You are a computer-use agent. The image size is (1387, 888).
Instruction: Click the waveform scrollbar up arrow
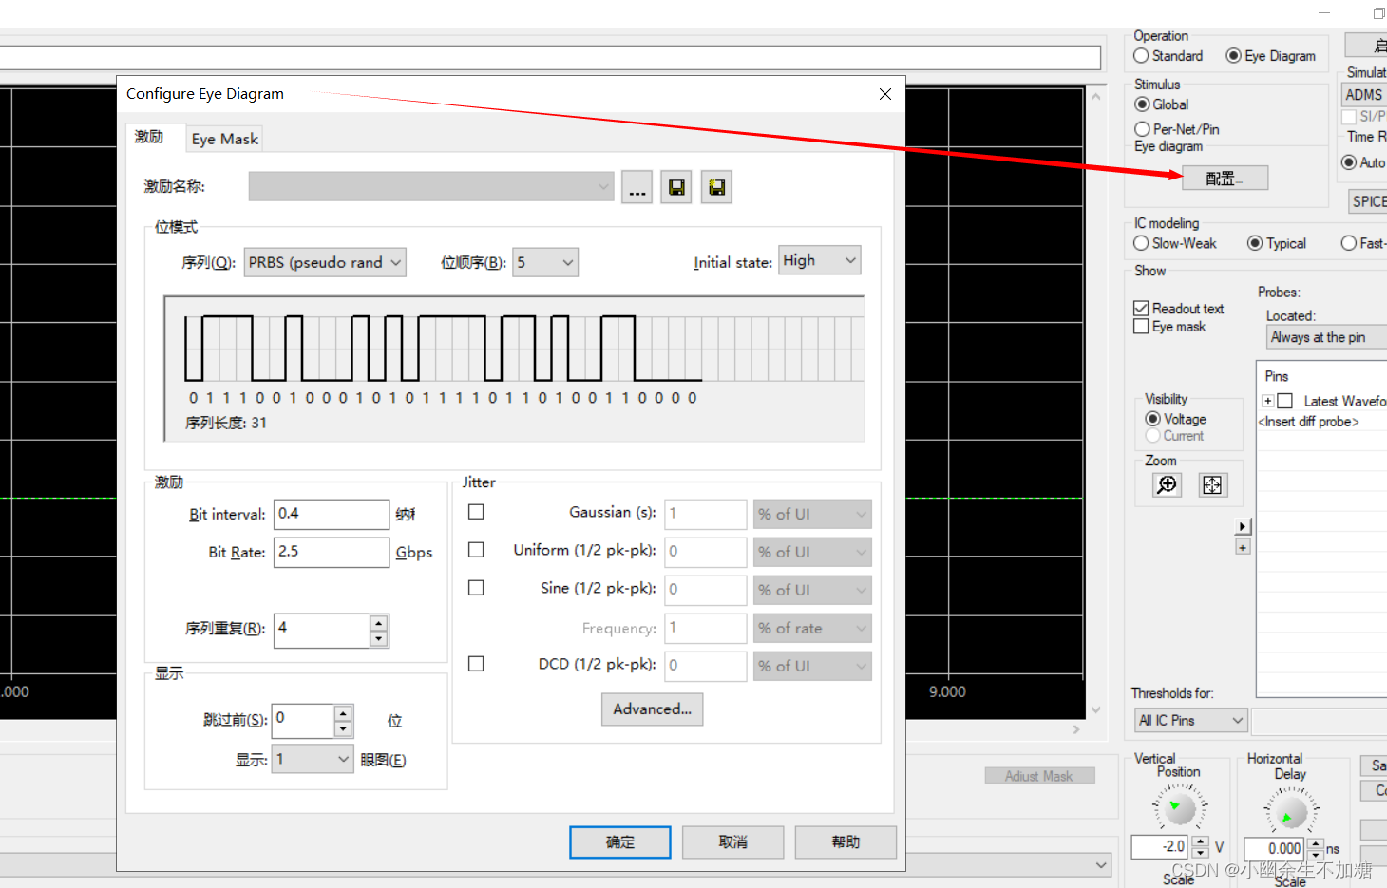pos(1096,97)
